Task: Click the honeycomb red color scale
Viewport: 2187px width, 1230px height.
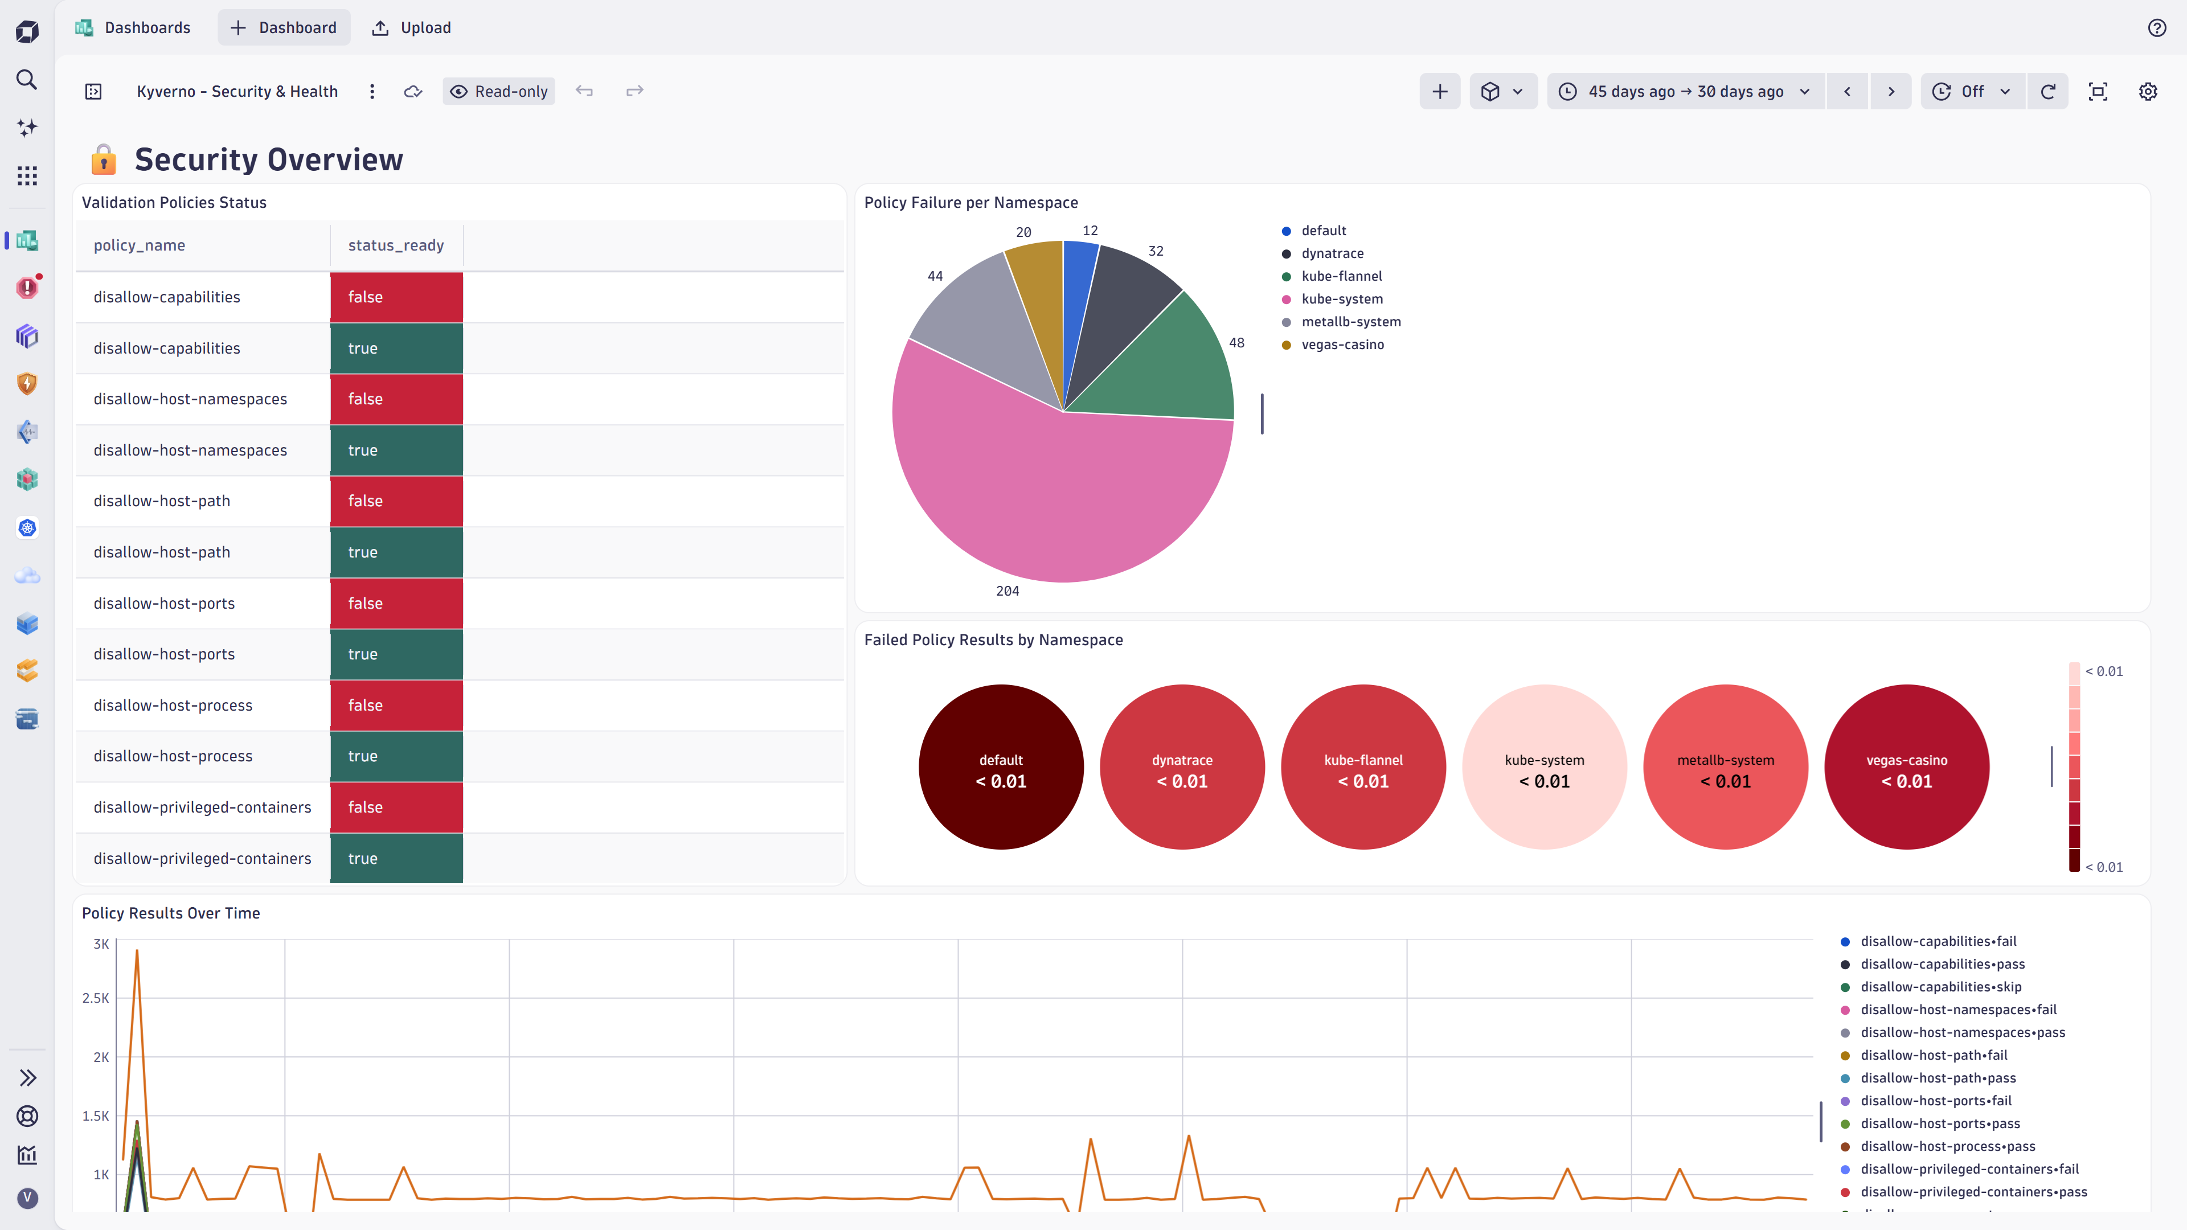Action: point(2074,768)
